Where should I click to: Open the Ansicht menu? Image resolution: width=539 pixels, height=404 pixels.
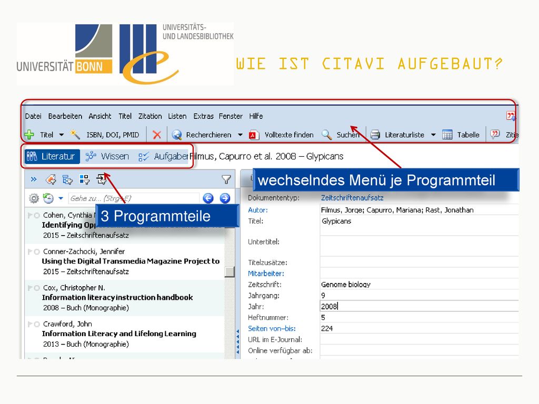coord(99,116)
